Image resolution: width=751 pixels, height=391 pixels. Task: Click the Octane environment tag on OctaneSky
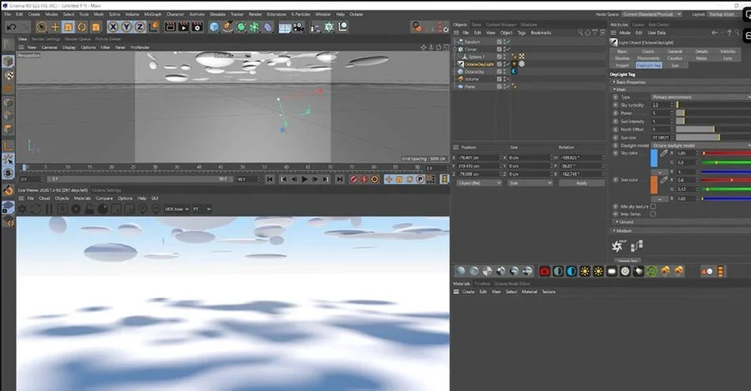point(514,71)
